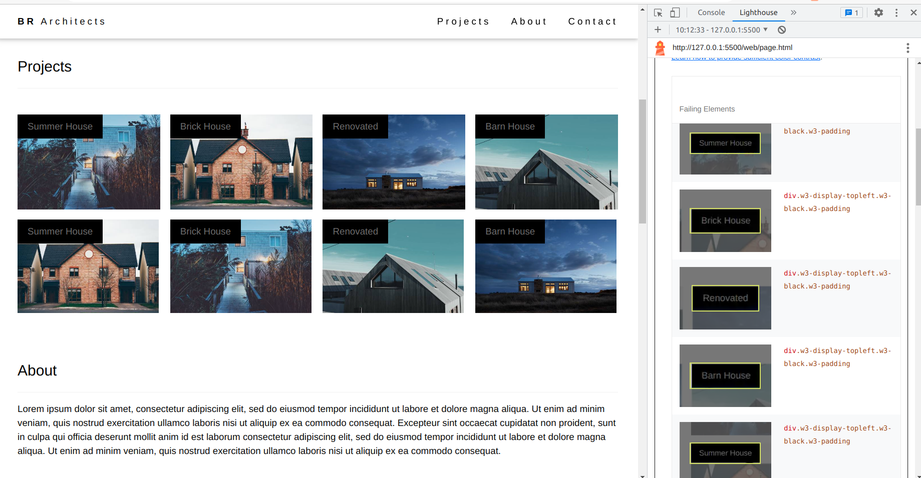Screen dimensions: 921x478
Task: Click the Brick House failing element thumbnail
Action: [x=725, y=220]
